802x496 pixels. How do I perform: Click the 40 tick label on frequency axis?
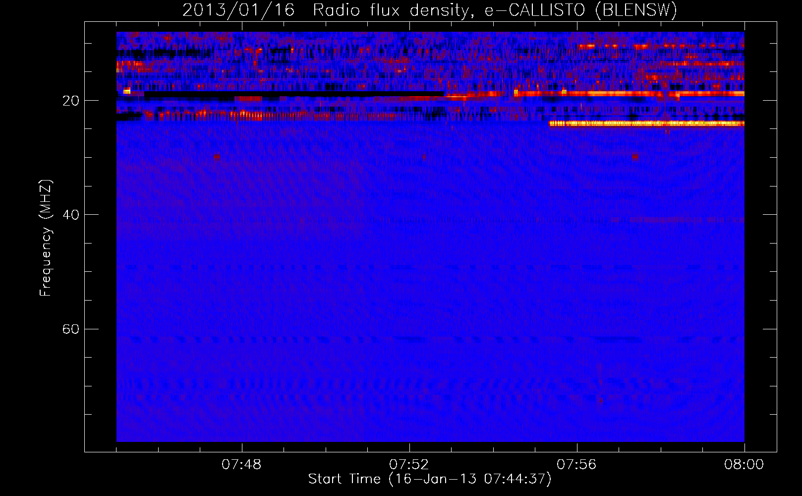coord(70,215)
